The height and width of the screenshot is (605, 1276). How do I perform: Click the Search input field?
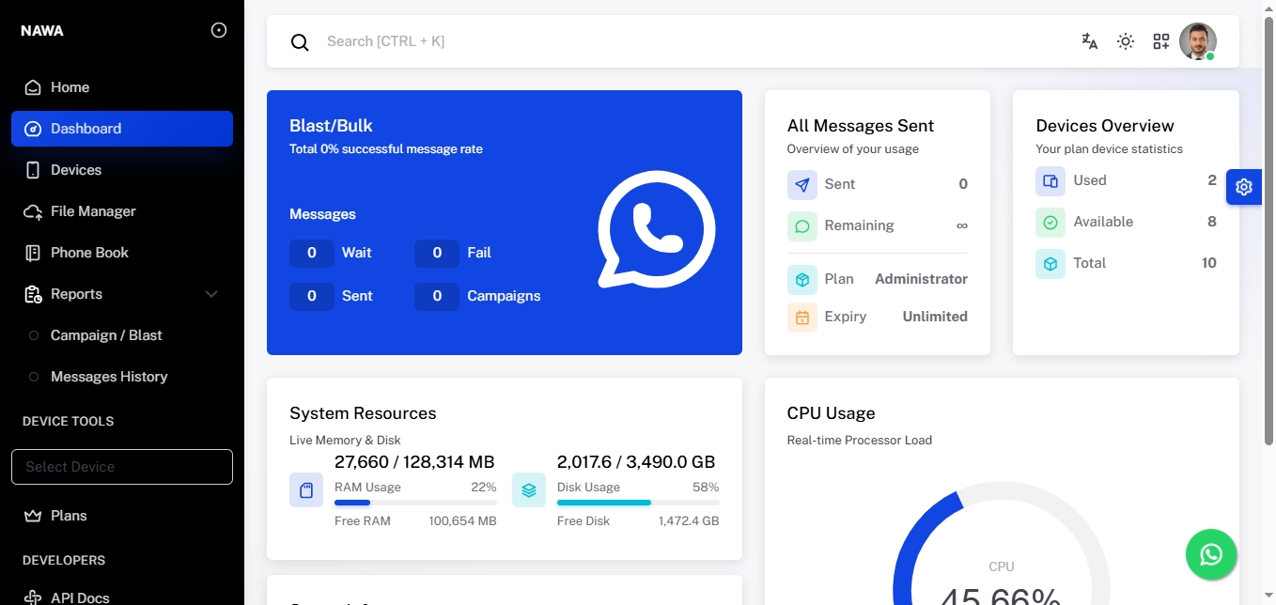point(695,41)
